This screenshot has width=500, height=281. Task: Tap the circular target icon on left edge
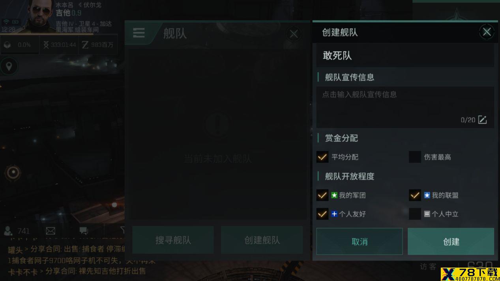(13, 173)
